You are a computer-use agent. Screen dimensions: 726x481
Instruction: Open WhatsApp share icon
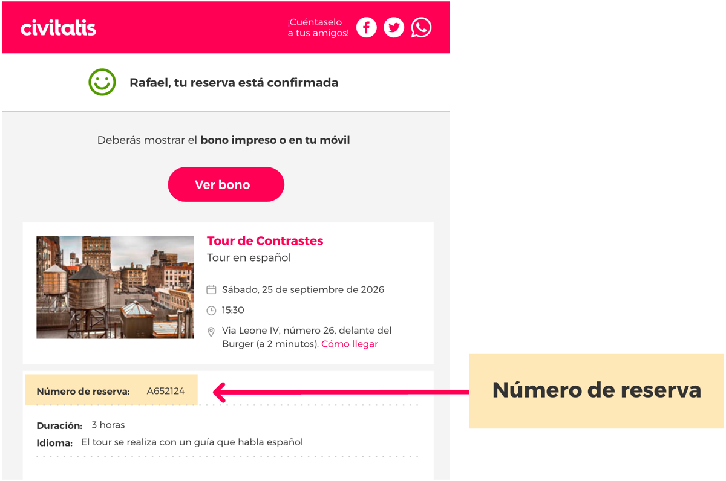(421, 27)
